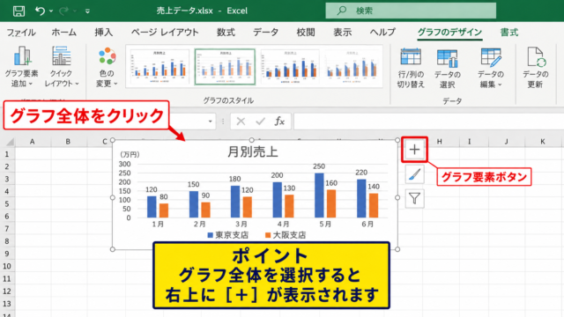564x317 pixels.
Task: Click 行/列の切り替え icon
Action: click(x=411, y=69)
